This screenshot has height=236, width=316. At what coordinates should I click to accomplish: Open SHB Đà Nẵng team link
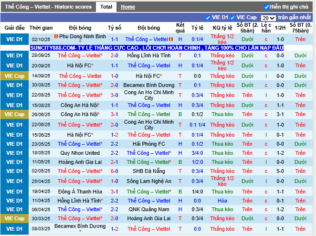[x=149, y=171]
